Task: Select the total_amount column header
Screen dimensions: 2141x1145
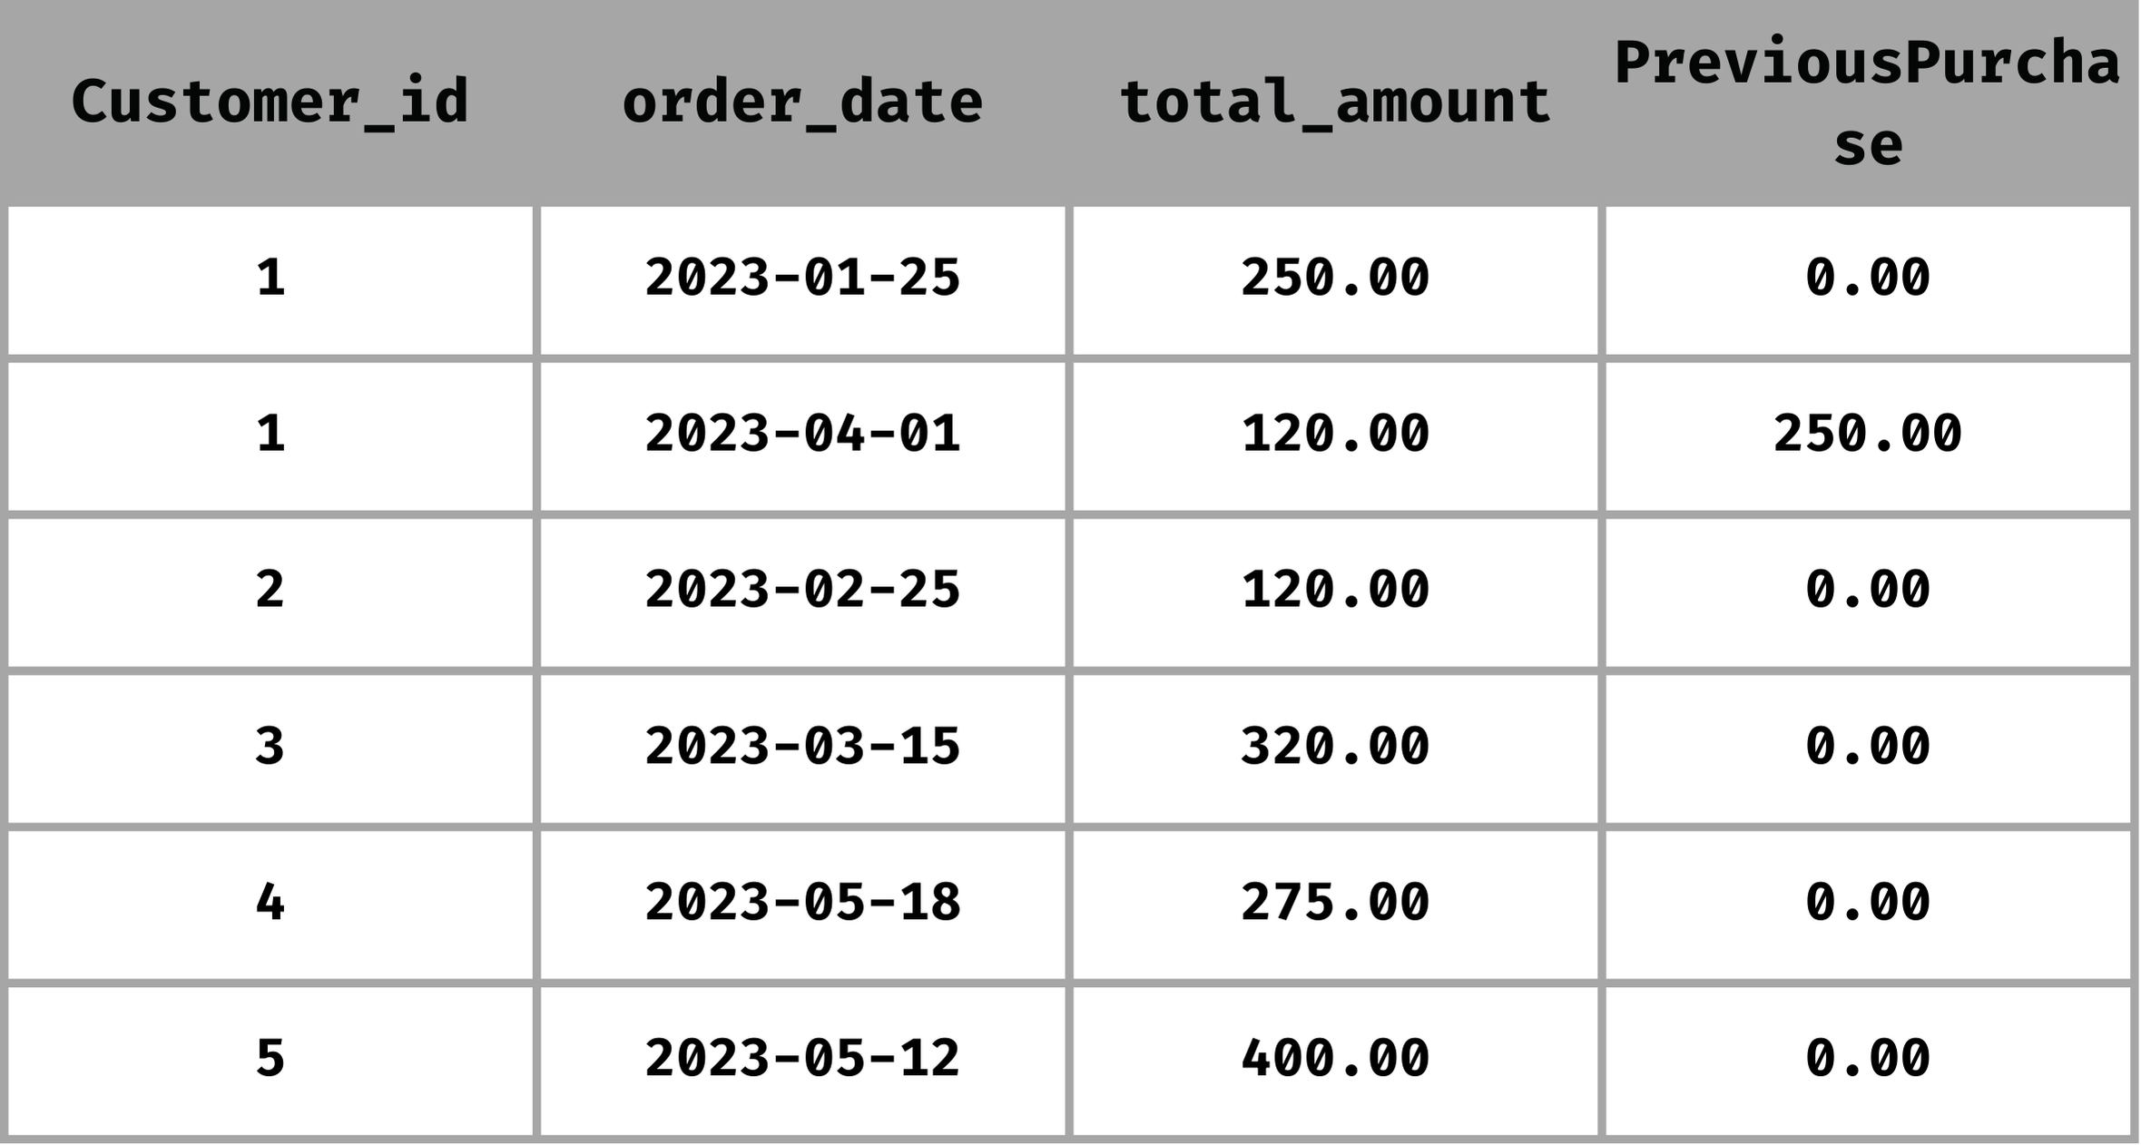Action: 1334,102
